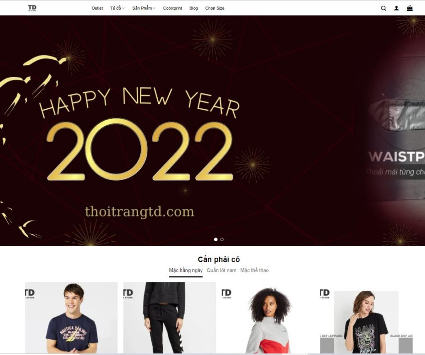The height and width of the screenshot is (355, 425).
Task: Expand the Sản Phẩm dropdown menu
Action: pos(144,8)
